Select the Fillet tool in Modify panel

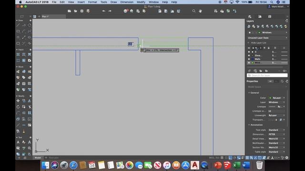click(x=18, y=113)
